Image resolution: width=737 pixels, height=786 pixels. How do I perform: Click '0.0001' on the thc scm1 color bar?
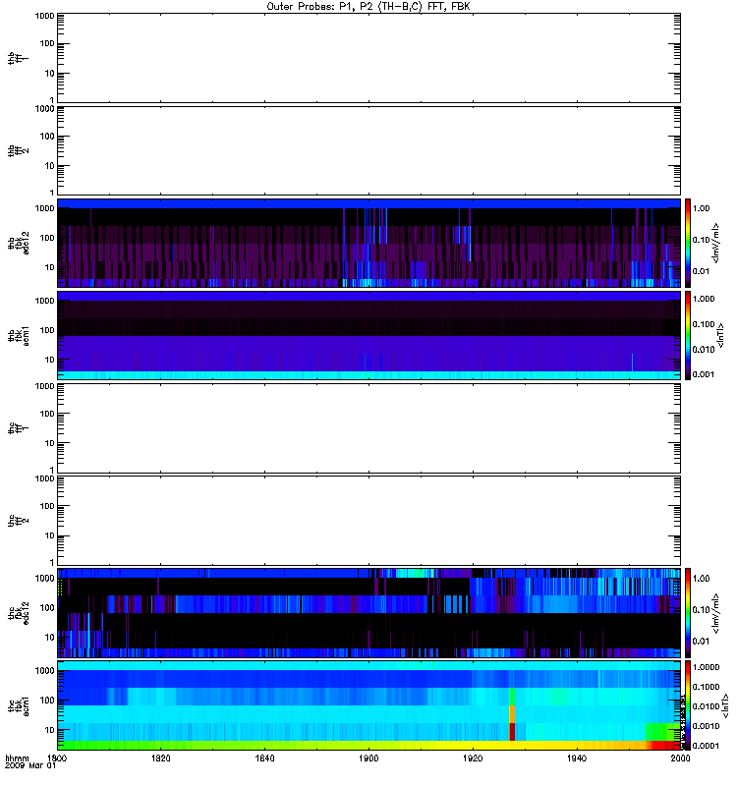(x=706, y=746)
